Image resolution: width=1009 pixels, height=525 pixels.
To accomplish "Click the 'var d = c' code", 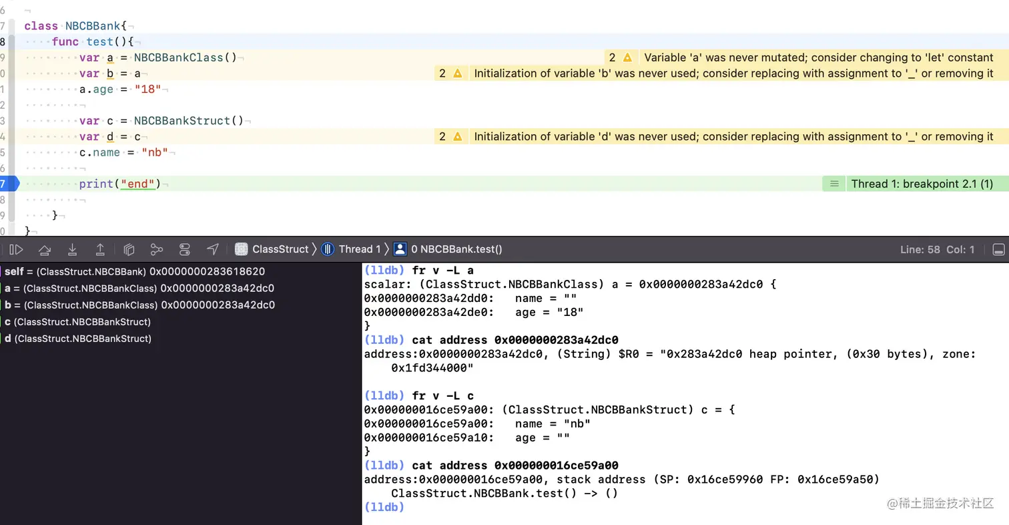I will [110, 136].
